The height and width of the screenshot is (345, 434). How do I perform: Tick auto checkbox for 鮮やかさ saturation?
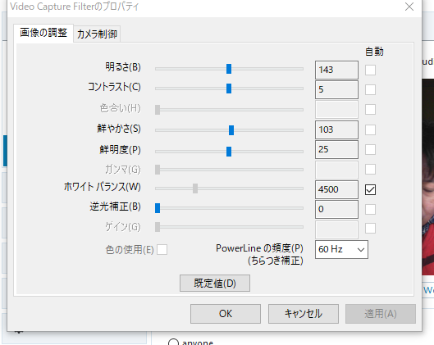click(x=370, y=129)
